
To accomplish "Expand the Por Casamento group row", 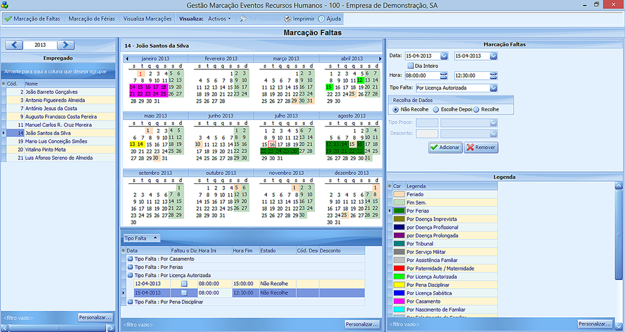I will pos(130,259).
